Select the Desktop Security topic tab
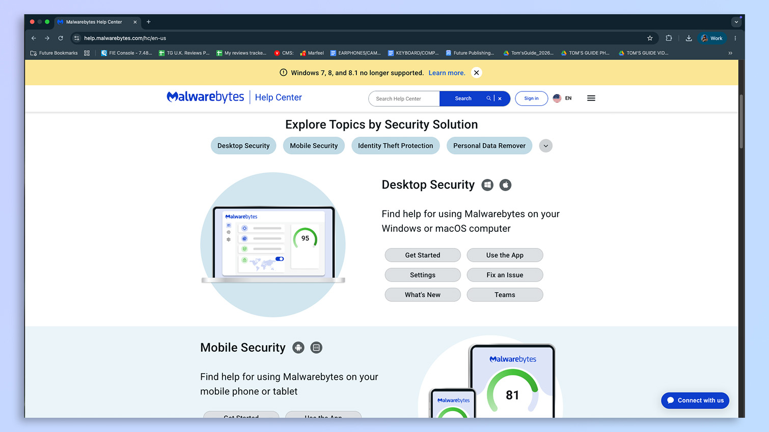The image size is (769, 432). 243,146
